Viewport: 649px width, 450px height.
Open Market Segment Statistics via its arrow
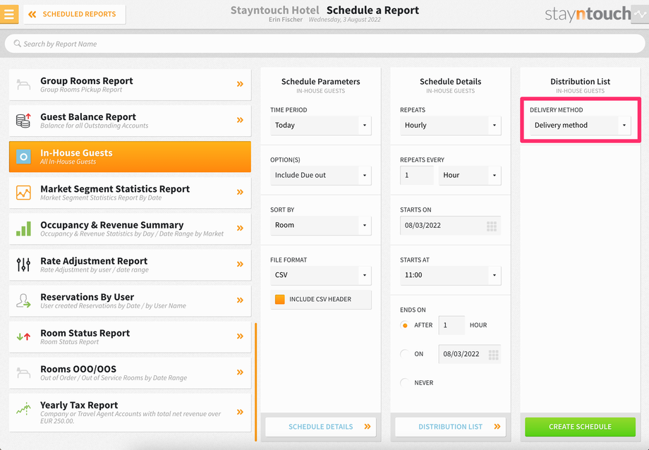tap(240, 192)
